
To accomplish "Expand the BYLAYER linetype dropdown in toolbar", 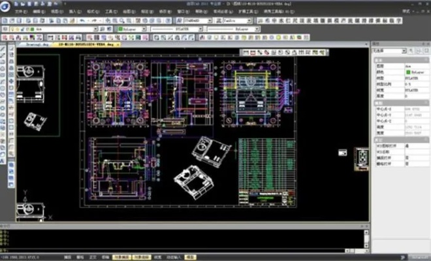I will [176, 29].
